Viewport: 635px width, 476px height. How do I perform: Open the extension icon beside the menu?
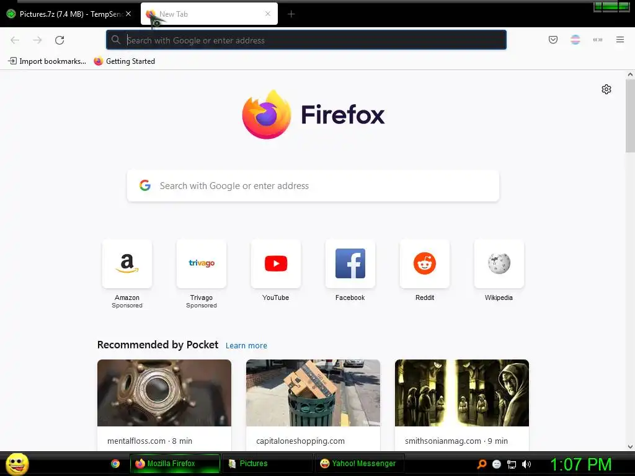point(597,40)
